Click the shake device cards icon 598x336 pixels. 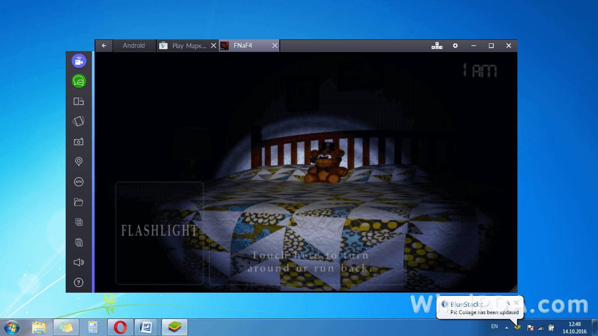(x=79, y=122)
